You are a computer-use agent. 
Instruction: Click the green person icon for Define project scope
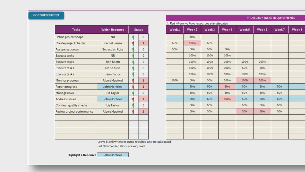click(133, 37)
